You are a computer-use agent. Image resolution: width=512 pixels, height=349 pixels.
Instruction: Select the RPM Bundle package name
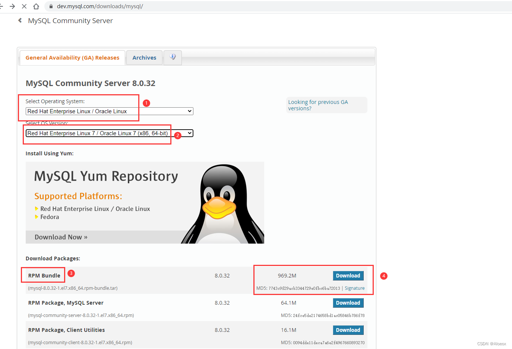[44, 276]
